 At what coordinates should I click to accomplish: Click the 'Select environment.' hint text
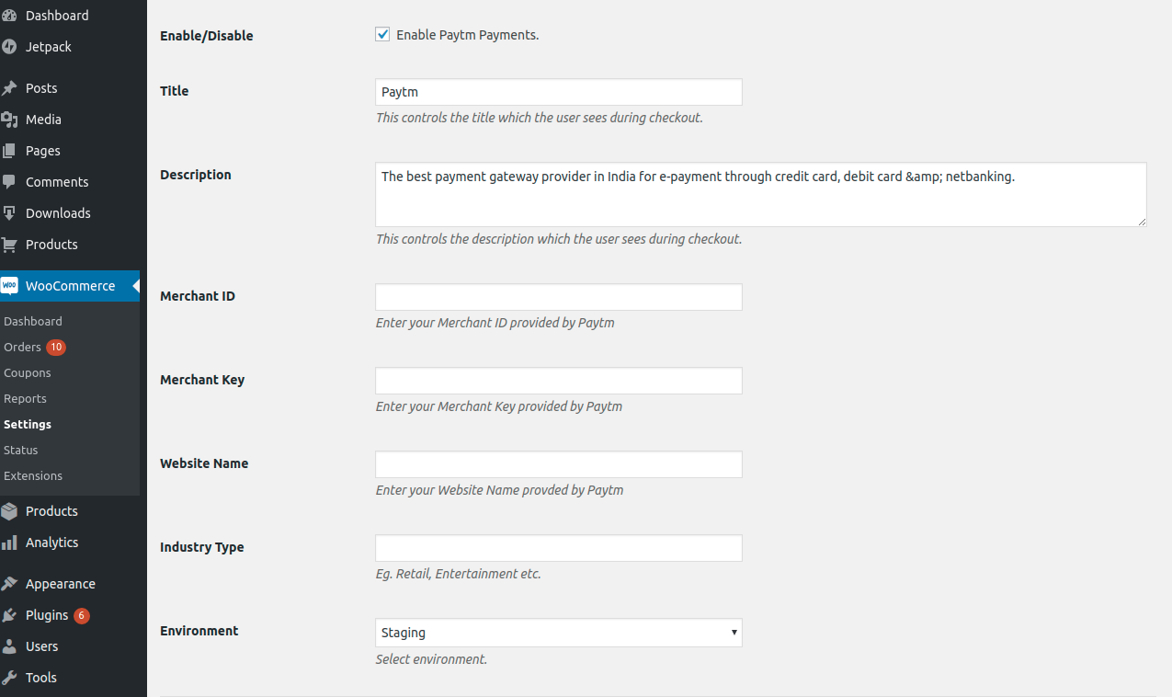[431, 659]
